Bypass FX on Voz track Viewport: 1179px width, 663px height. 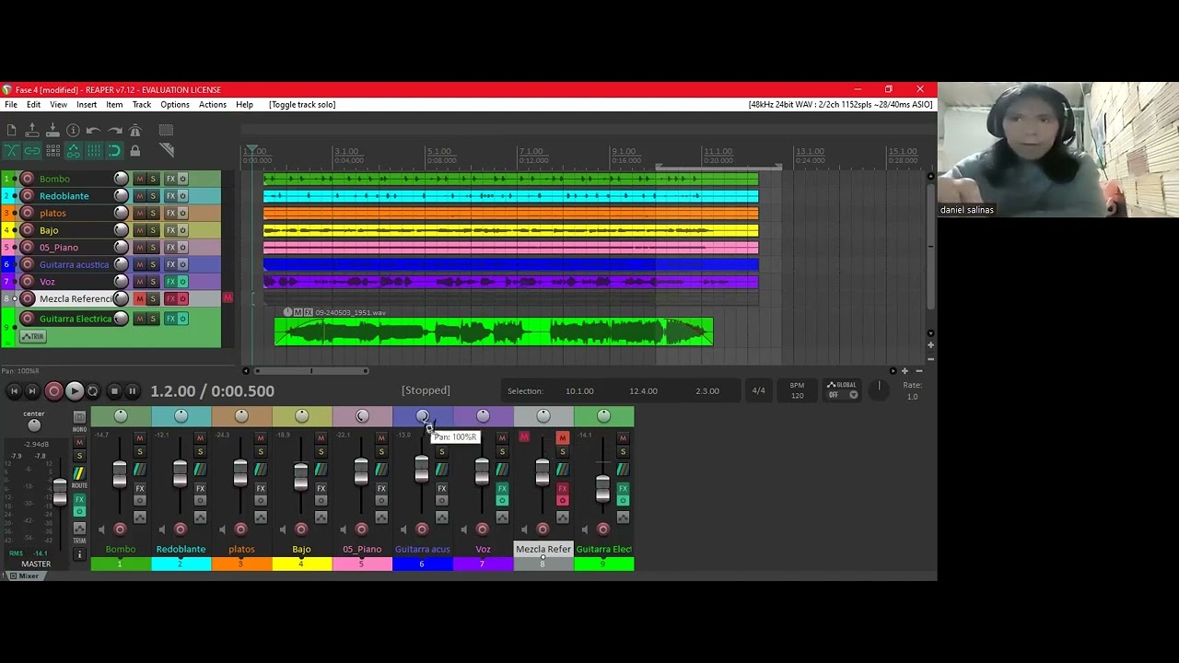[182, 282]
